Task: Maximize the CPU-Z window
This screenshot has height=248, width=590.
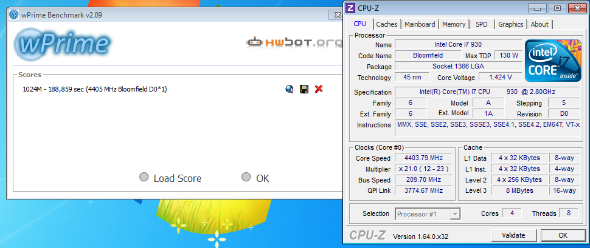Action: pyautogui.click(x=558, y=8)
